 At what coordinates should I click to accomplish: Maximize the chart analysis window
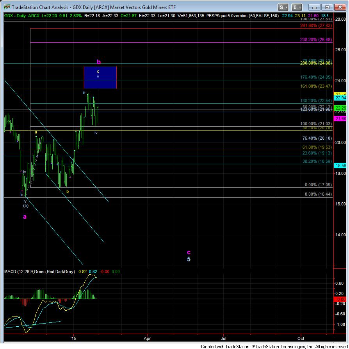tap(327, 7)
